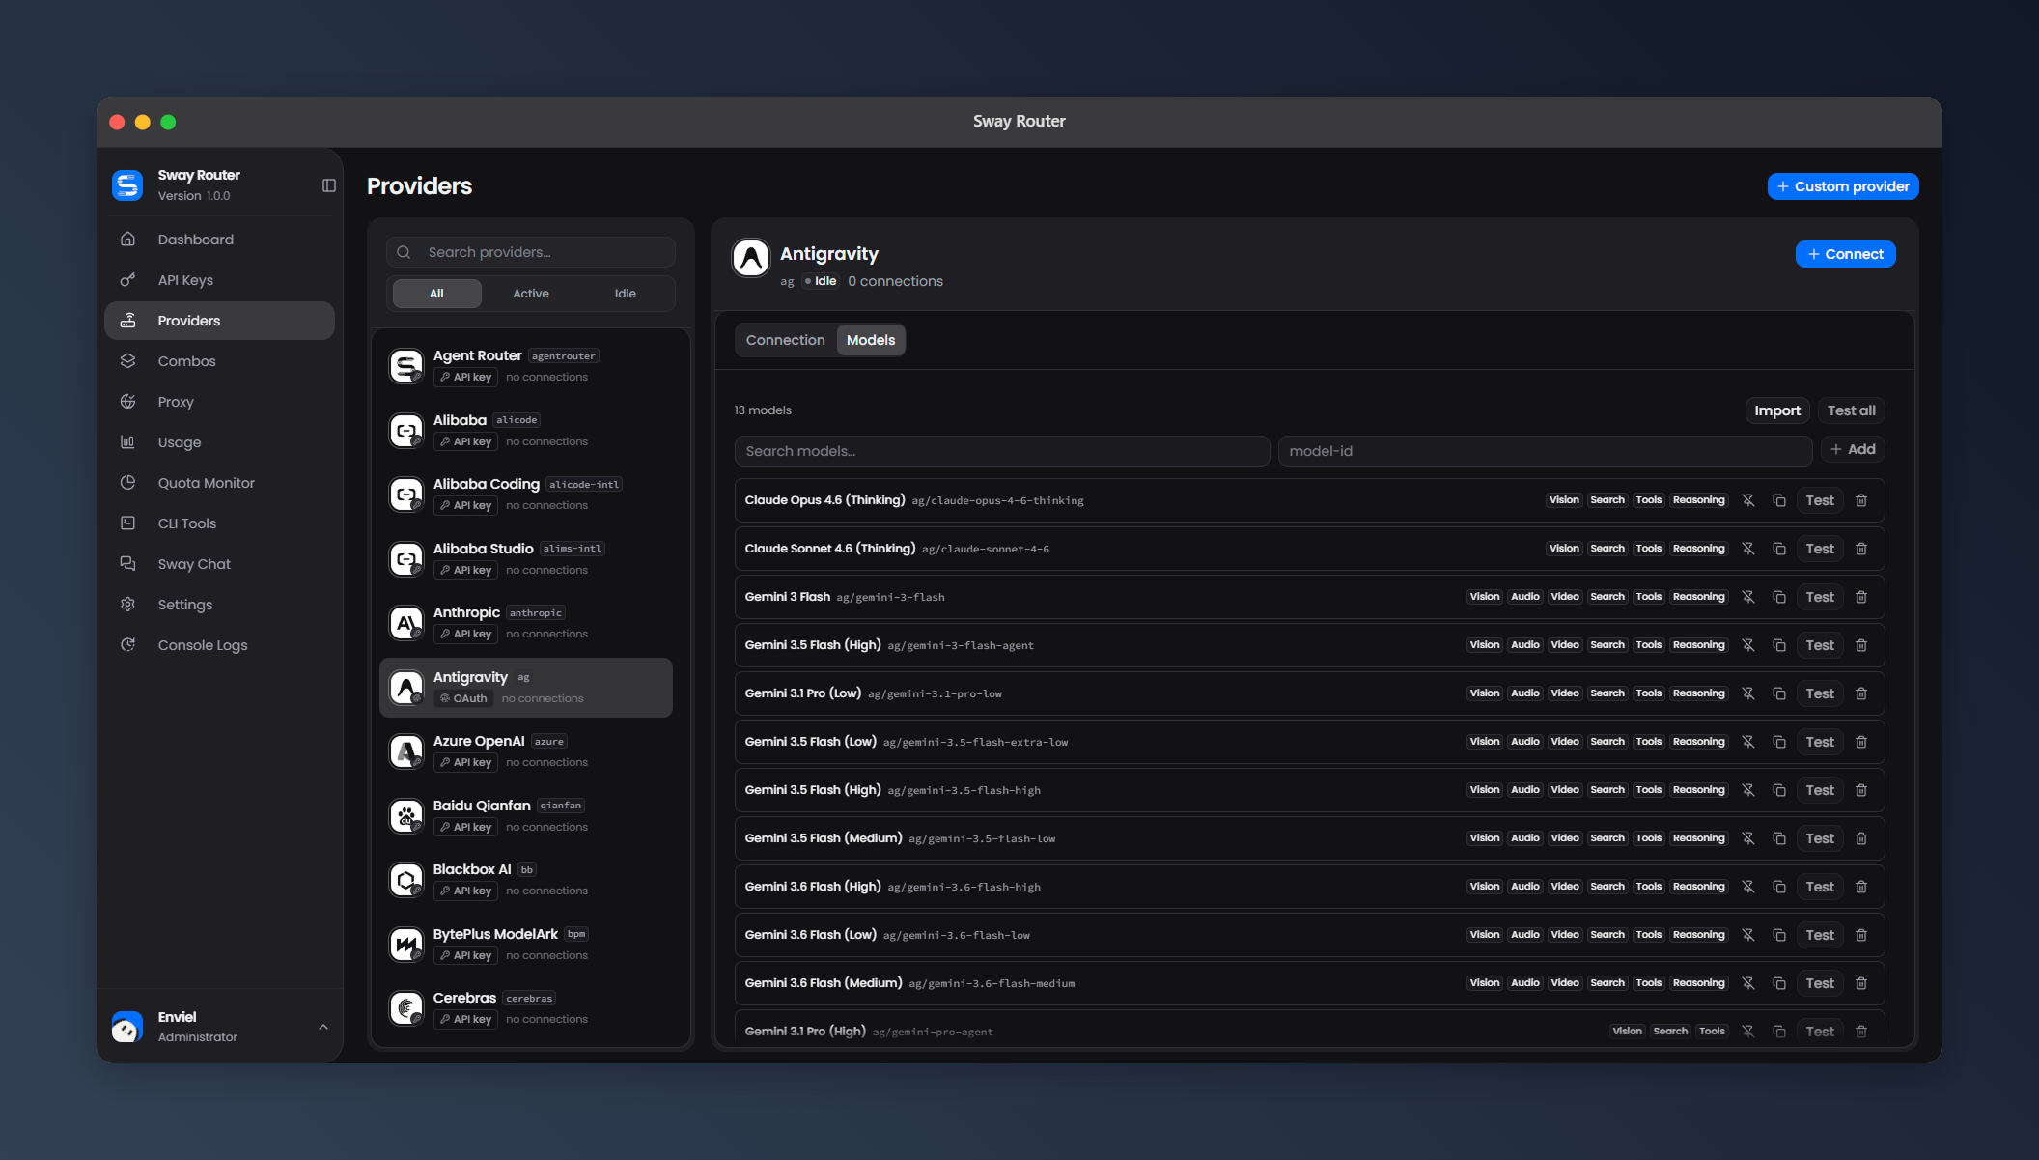Image resolution: width=2039 pixels, height=1160 pixels.
Task: Toggle the pin on Claude Opus 4.6 (Thinking)
Action: 1748,500
